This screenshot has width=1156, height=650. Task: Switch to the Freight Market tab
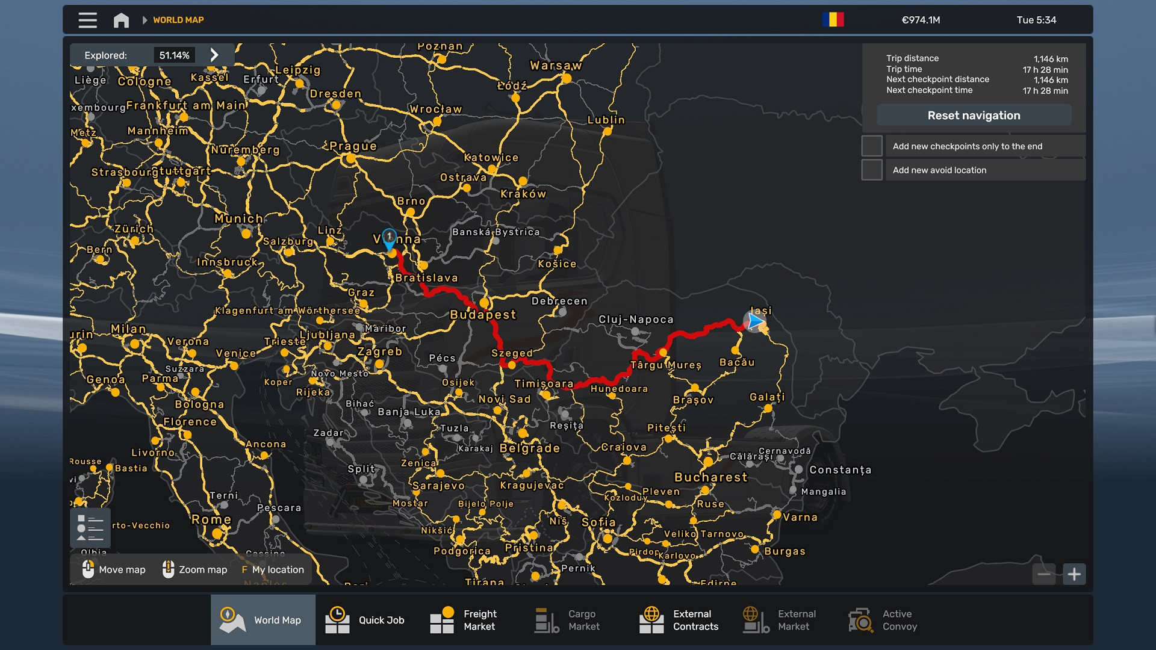464,620
